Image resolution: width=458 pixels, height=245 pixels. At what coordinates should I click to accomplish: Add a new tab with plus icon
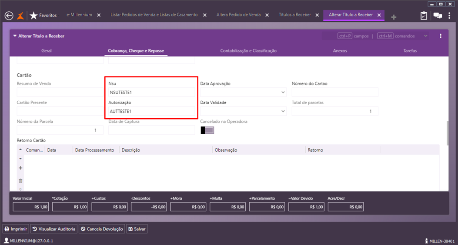(394, 17)
